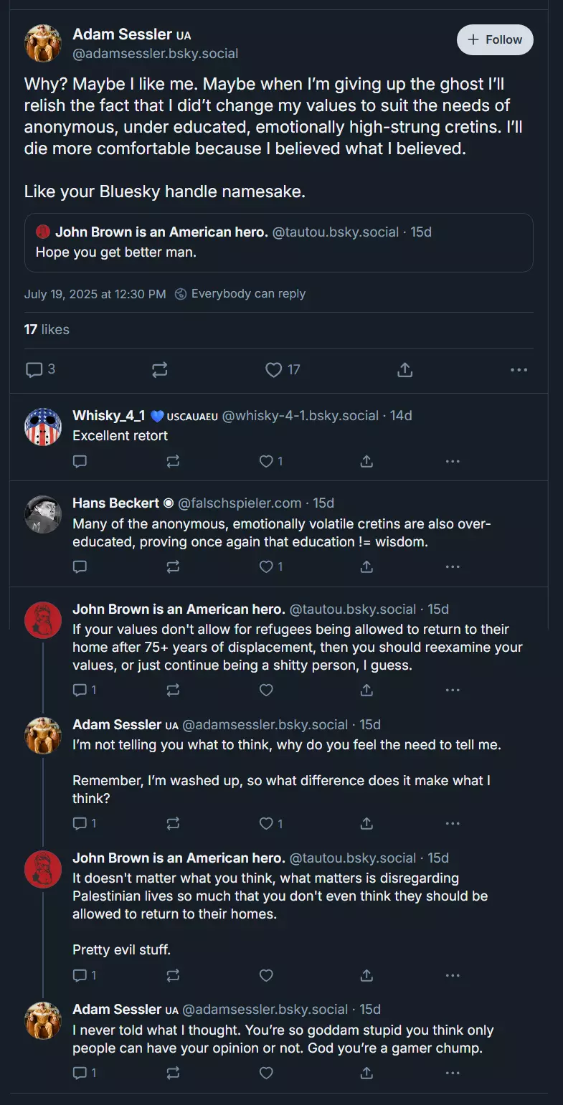Image resolution: width=563 pixels, height=1105 pixels.
Task: Repost the main Adam Sessler post
Action: 160,370
